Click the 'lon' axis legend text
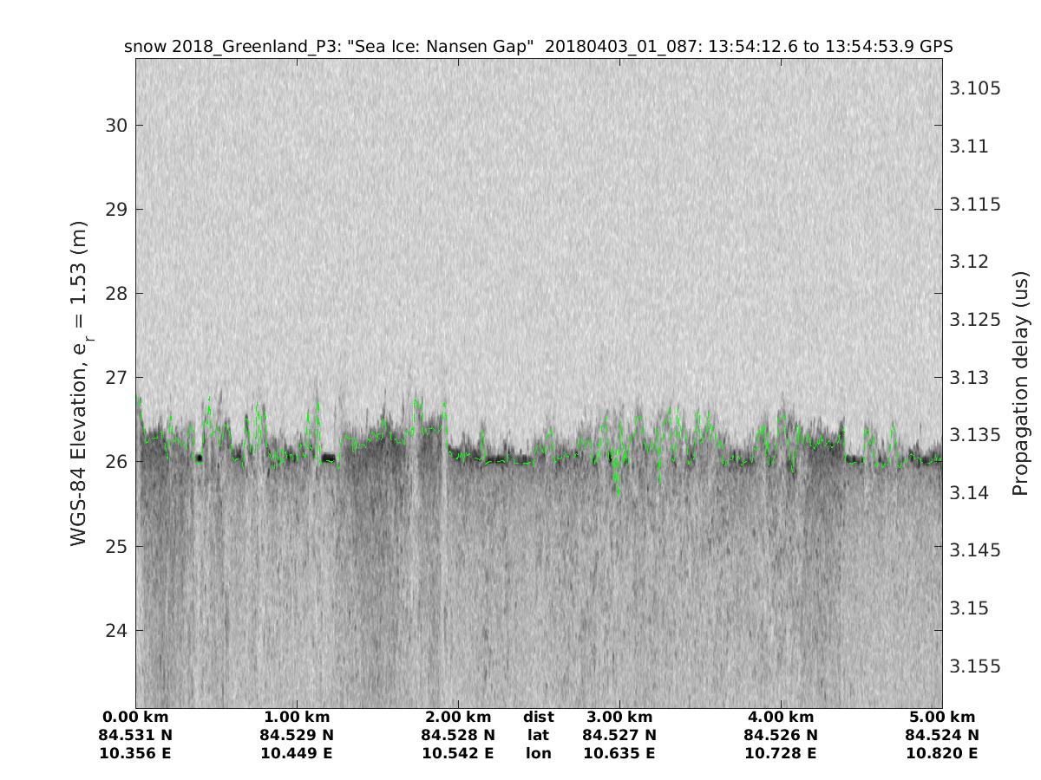The width and height of the screenshot is (1041, 780). coord(538,753)
